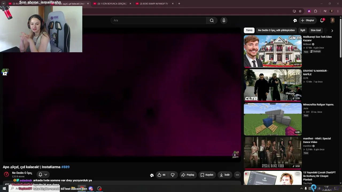Image resolution: width=342 pixels, height=192 pixels.
Task: Click 'manifest - Hileli | Special Dance Video' title
Action: click(x=317, y=140)
